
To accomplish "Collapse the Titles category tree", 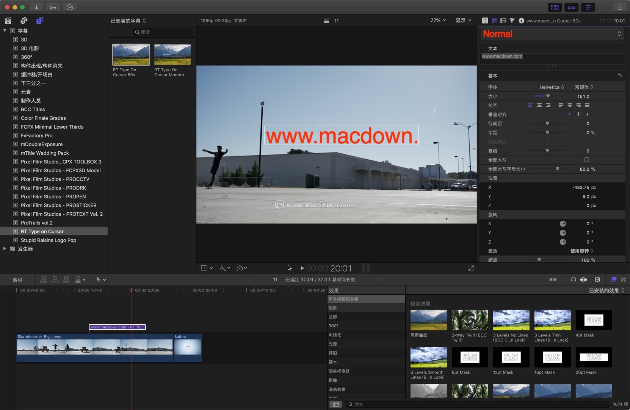I will pos(5,31).
